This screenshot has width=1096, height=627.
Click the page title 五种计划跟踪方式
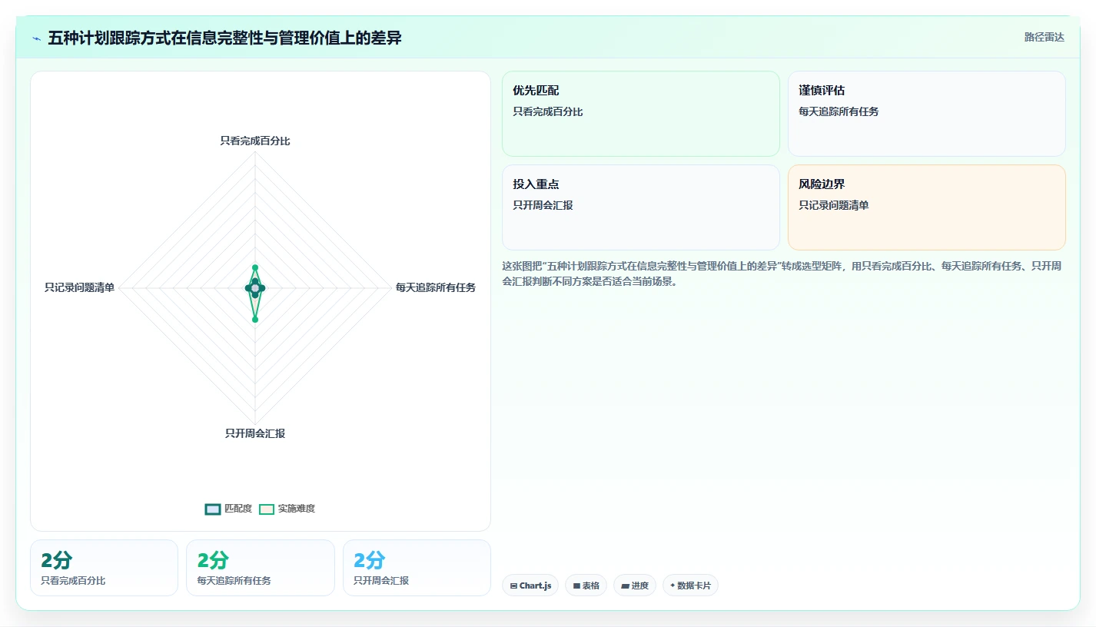(x=224, y=38)
